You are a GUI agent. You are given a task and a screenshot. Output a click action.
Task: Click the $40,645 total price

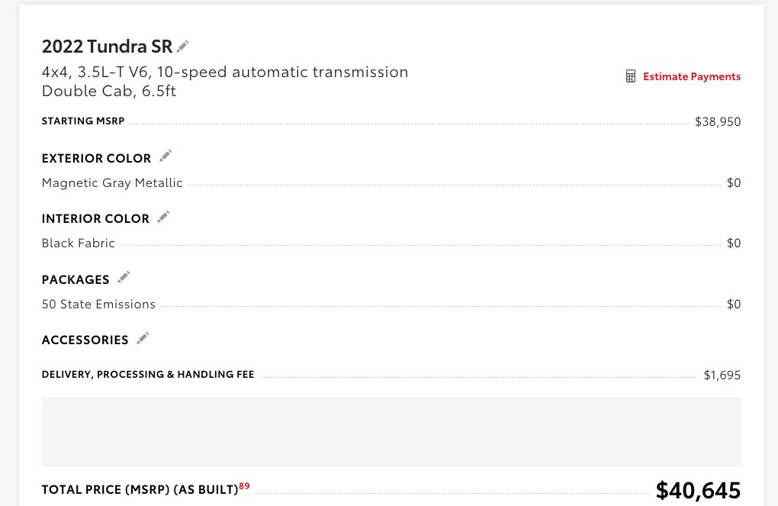(698, 491)
